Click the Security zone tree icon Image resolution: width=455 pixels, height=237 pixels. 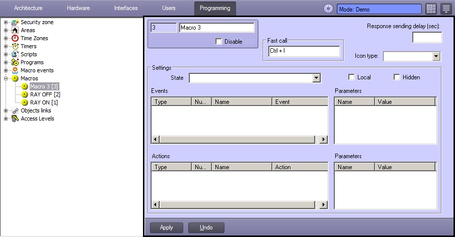pos(15,22)
